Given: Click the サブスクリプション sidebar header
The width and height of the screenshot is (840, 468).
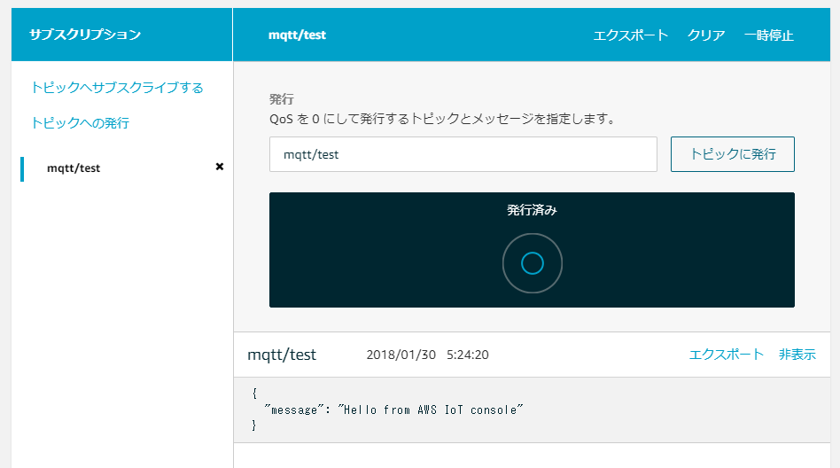Looking at the screenshot, I should pyautogui.click(x=85, y=35).
